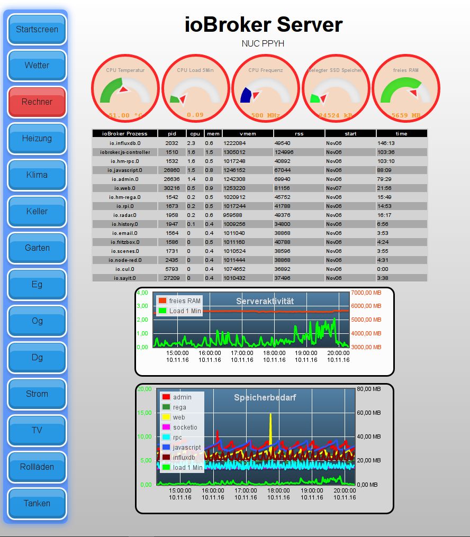Viewport: 470px width, 537px height.
Task: Select the io.scenes.0 process name
Action: 125,251
